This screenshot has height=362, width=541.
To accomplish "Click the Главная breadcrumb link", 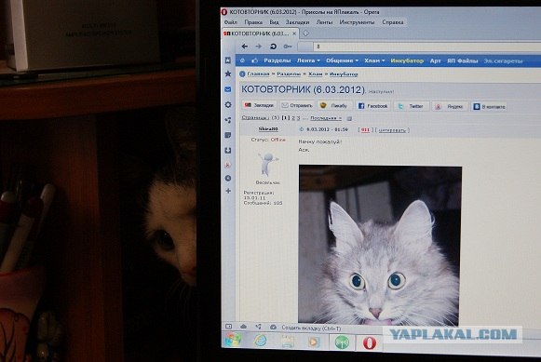I will [258, 74].
